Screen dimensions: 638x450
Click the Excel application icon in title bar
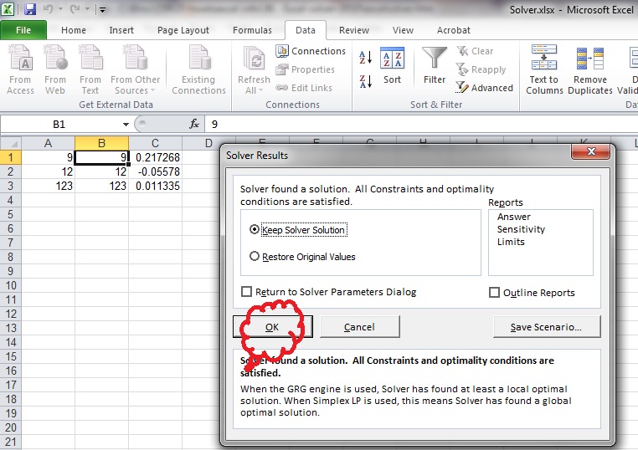pos(8,8)
